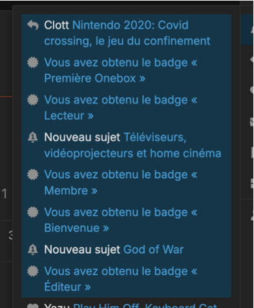Open the Éditeur badge notification
Image resolution: width=254 pixels, height=308 pixels.
point(121,279)
